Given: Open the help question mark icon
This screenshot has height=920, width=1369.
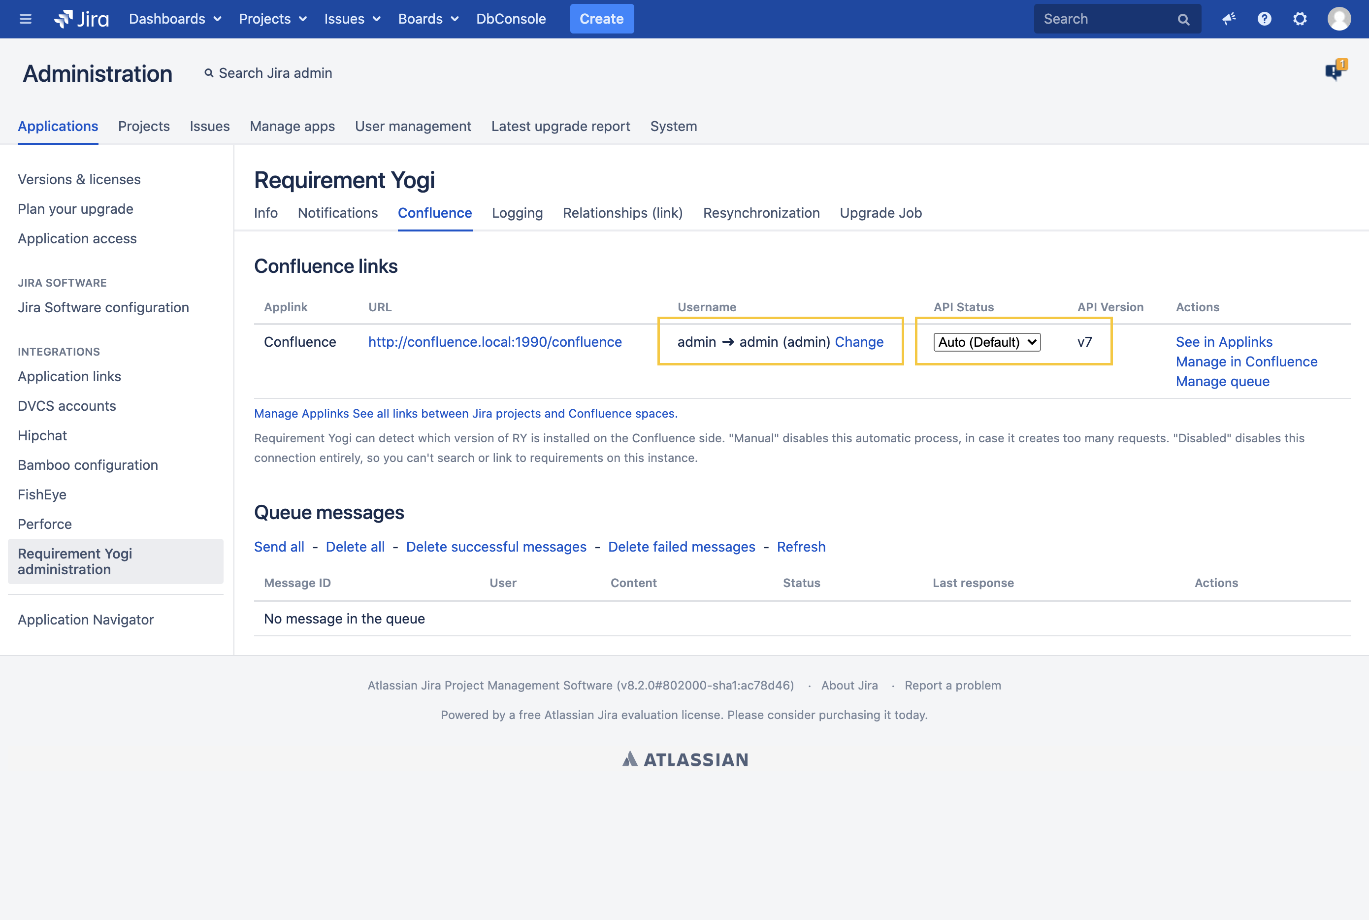Looking at the screenshot, I should point(1264,19).
